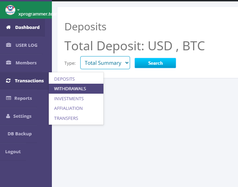
Task: Expand the caret dropdown beside the logo
Action: 18,10
